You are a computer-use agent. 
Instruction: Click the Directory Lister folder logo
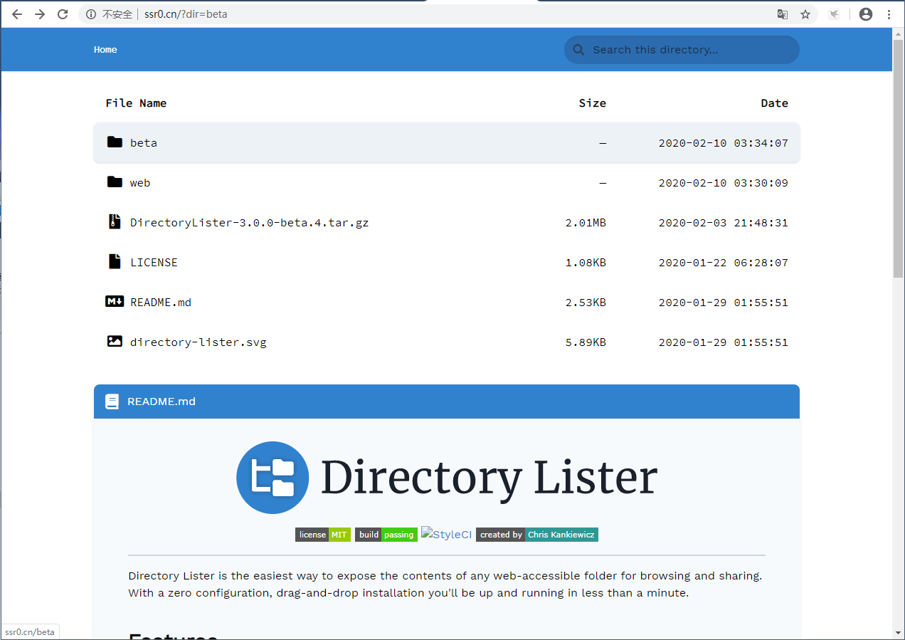272,477
